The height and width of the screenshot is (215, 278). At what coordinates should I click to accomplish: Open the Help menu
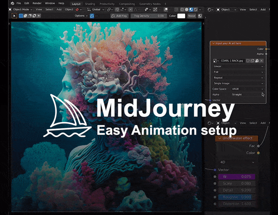[x=62, y=3]
